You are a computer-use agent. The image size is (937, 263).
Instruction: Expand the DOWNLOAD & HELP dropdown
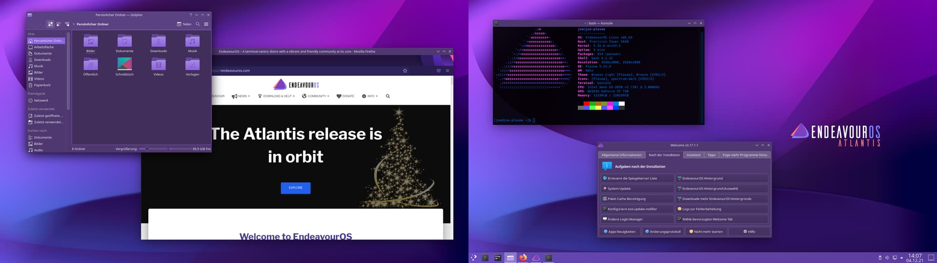276,96
